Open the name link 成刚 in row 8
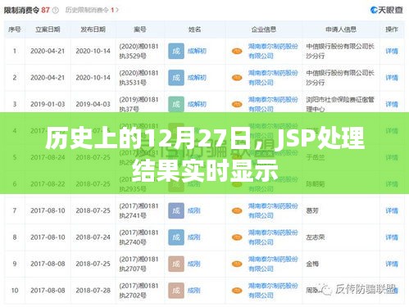Screen dimensions: 409x307 click(194, 237)
